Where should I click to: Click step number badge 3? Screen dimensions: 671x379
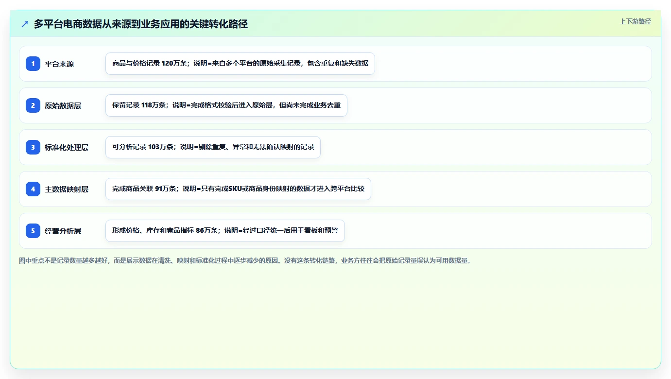(33, 147)
